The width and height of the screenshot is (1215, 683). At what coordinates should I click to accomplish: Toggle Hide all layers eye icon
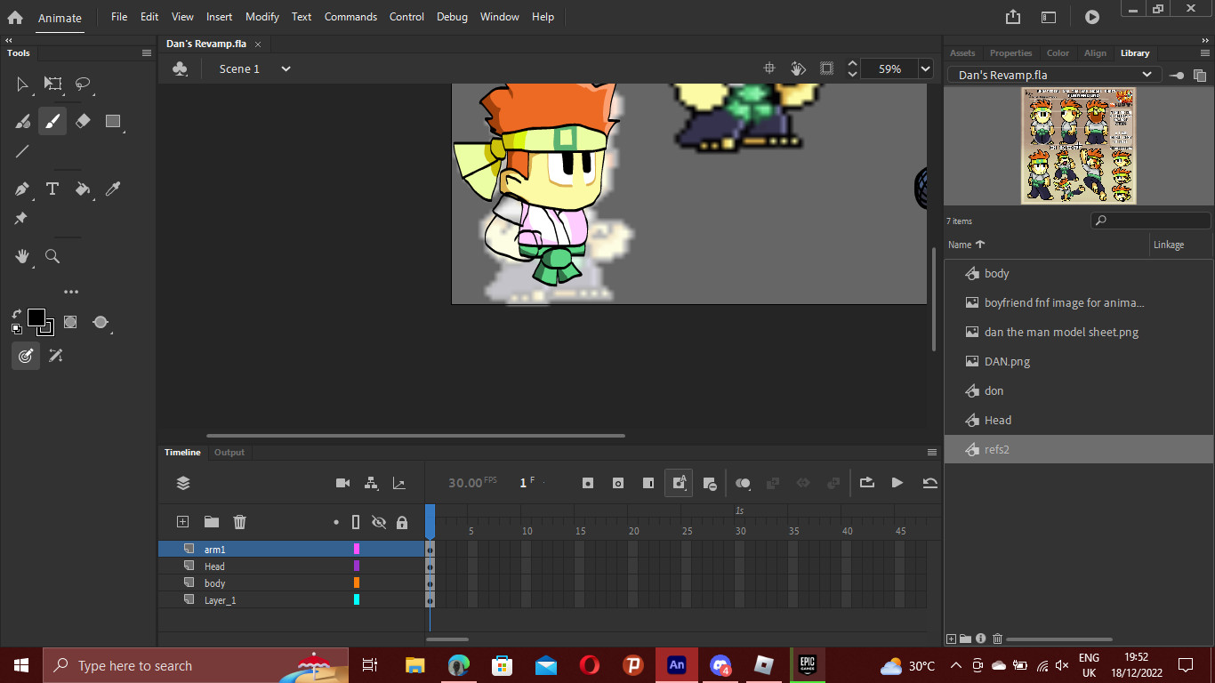click(x=379, y=522)
